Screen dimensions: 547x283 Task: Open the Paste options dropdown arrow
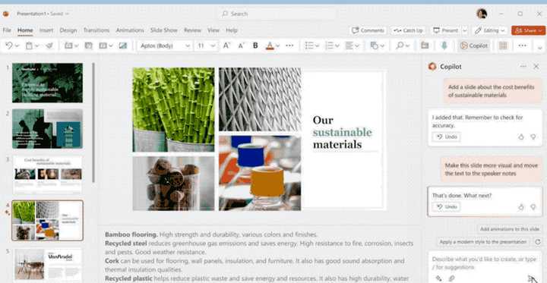(37, 46)
